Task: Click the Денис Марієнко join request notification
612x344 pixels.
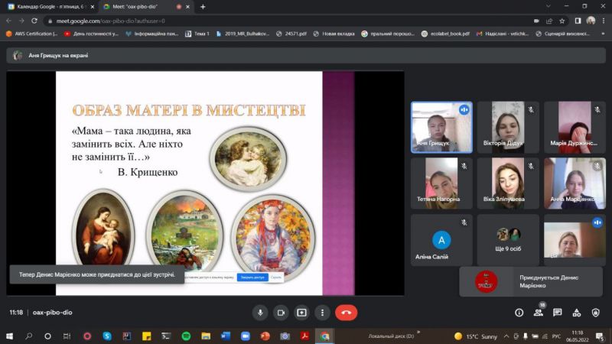Action: [x=531, y=281]
